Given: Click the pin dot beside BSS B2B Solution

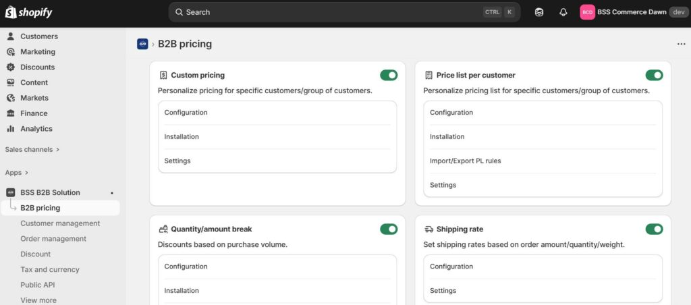Looking at the screenshot, I should 112,192.
